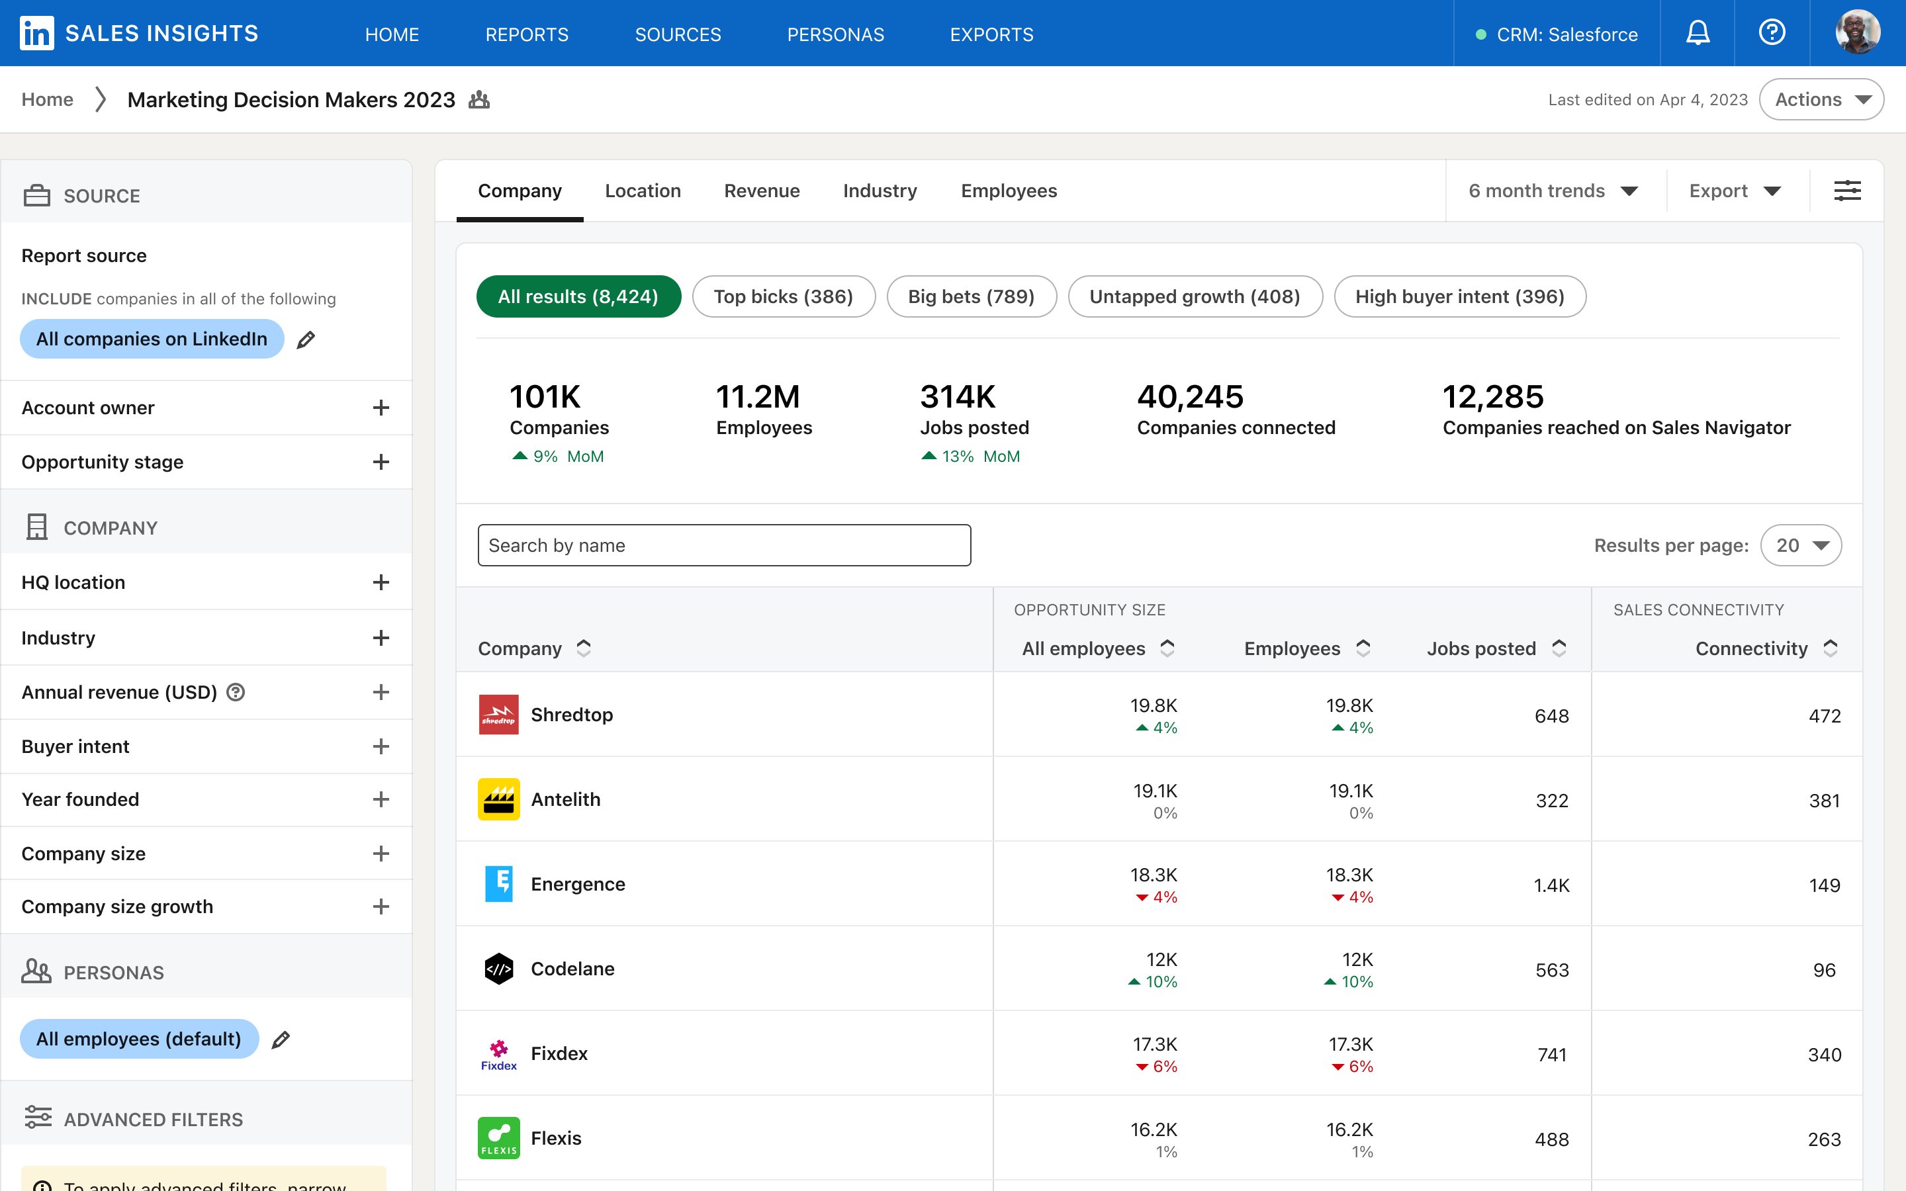
Task: Select Top bicks filter pill
Action: click(x=783, y=296)
